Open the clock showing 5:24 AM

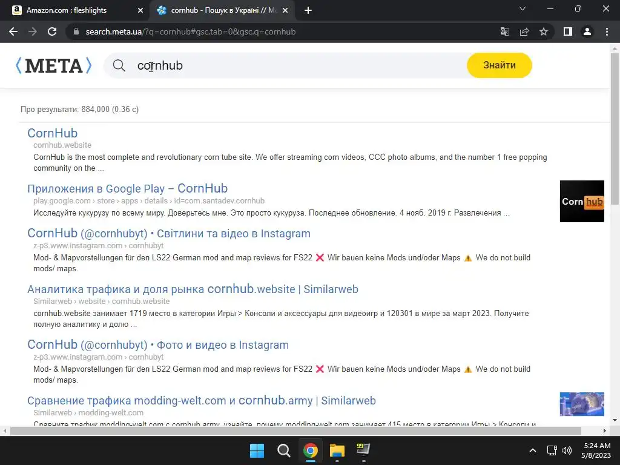pos(597,450)
